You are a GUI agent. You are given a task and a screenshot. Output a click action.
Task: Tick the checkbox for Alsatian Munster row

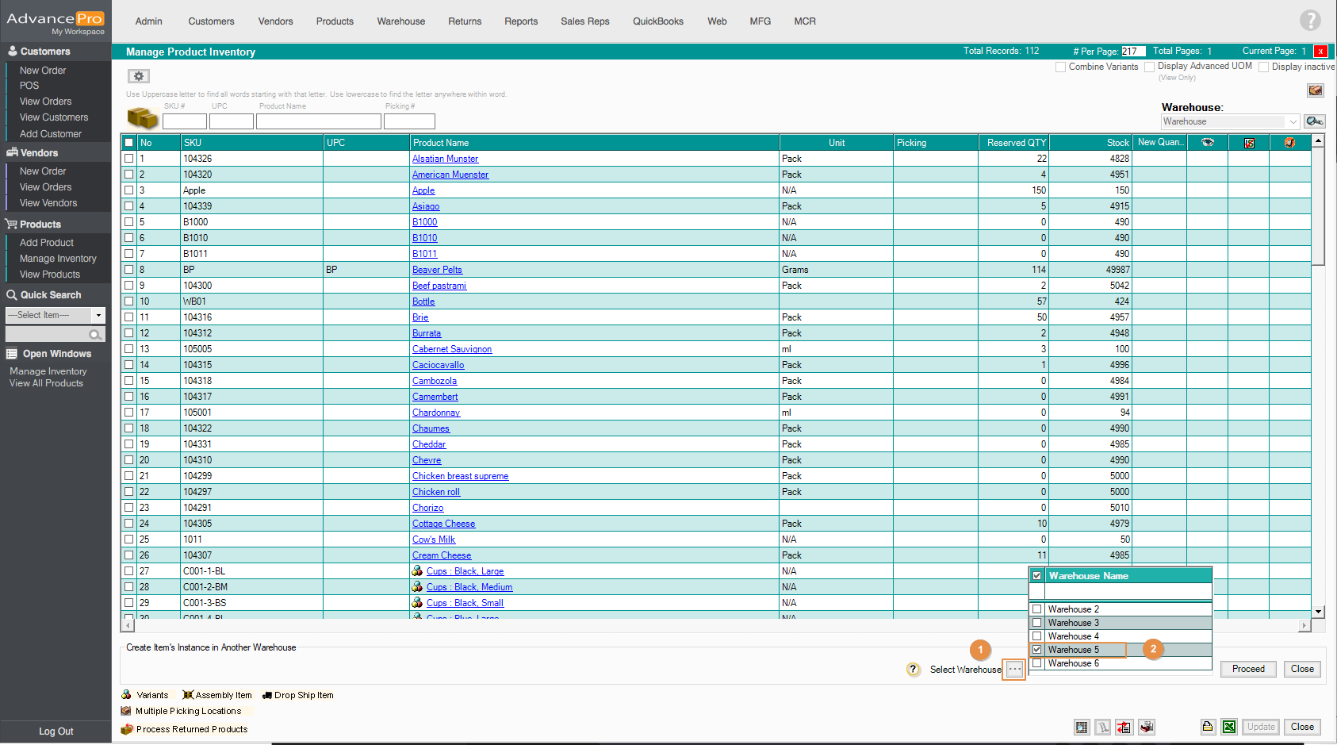pos(128,159)
